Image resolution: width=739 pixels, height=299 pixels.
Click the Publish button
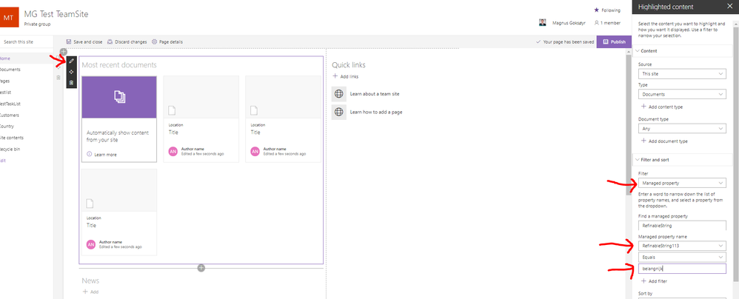[614, 42]
